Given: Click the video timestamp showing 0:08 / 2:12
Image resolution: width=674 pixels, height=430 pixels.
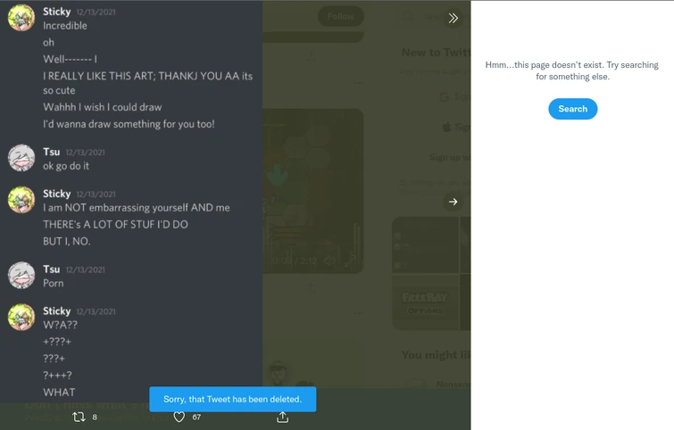Looking at the screenshot, I should coord(295,260).
